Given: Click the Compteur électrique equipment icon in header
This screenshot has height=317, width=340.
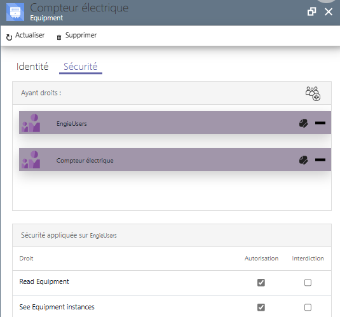Looking at the screenshot, I should (15, 12).
